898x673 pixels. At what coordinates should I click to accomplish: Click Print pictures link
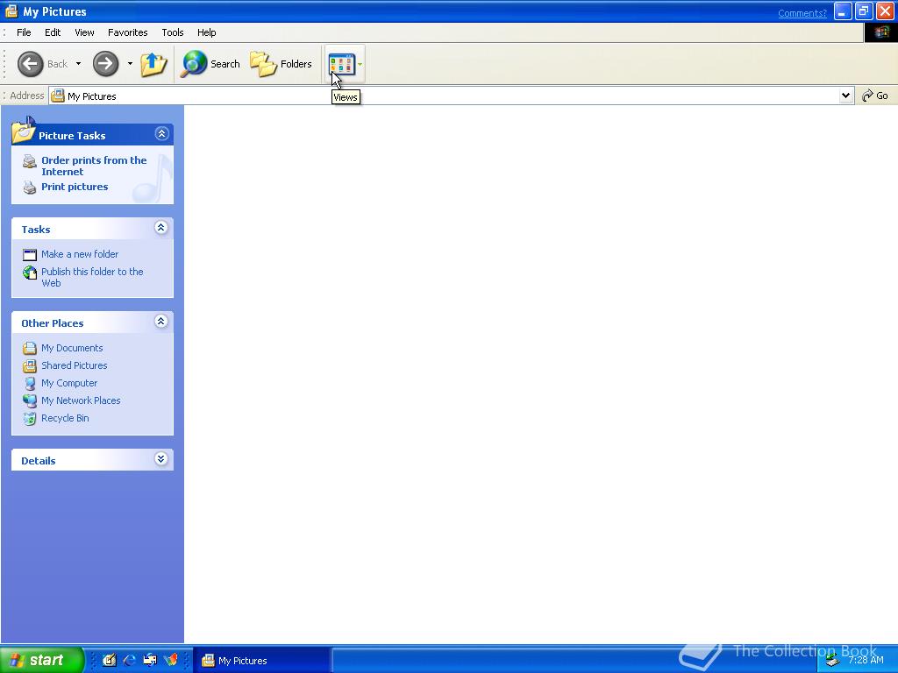(x=75, y=187)
